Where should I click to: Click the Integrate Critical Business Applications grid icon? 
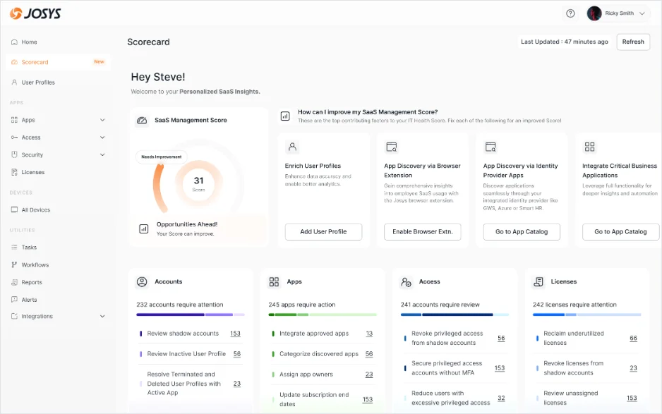pyautogui.click(x=589, y=147)
